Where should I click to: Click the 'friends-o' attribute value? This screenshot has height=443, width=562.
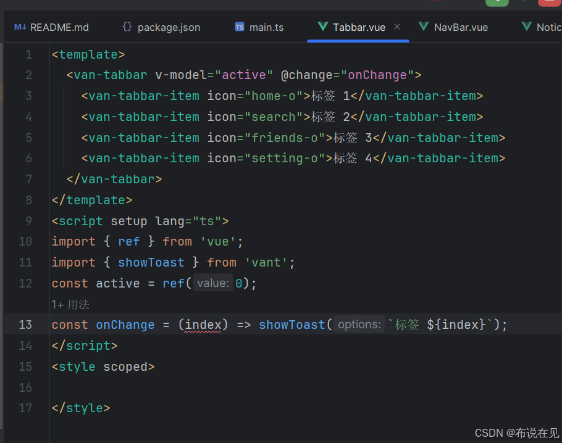285,138
